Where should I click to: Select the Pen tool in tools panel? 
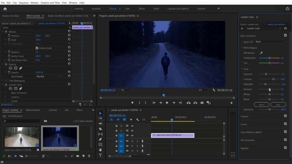(x=100, y=139)
